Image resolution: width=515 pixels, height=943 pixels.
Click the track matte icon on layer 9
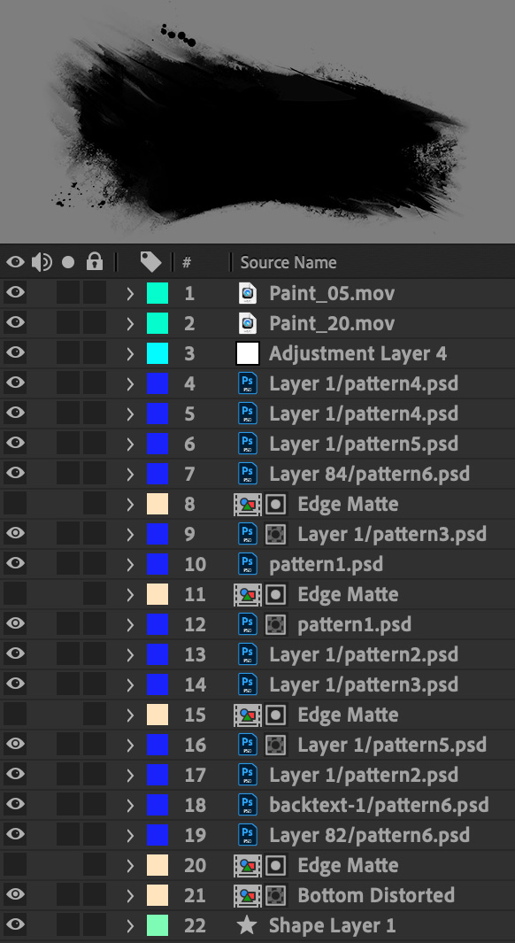[x=276, y=533]
